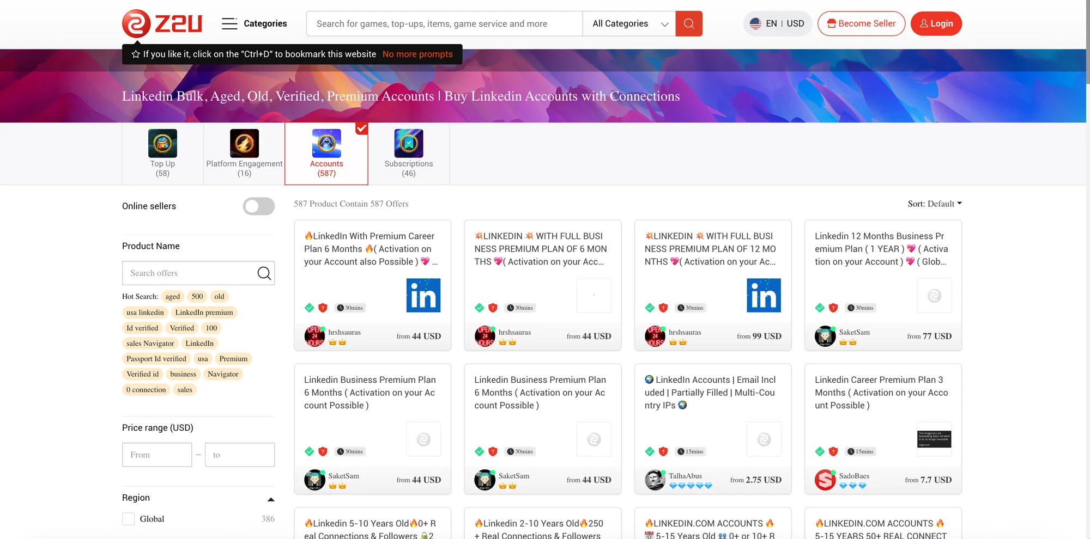Check the Global region checkbox
This screenshot has height=539, width=1090.
tap(129, 519)
